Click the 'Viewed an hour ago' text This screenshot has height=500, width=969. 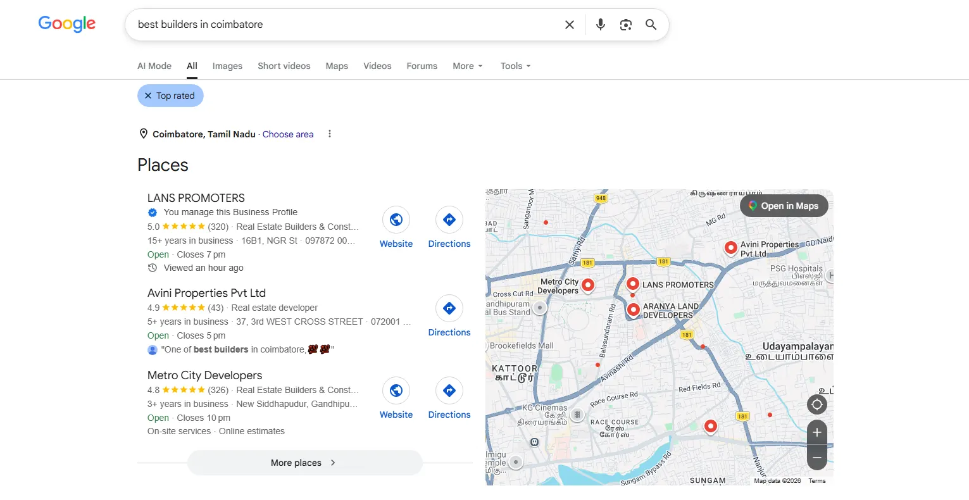click(203, 268)
